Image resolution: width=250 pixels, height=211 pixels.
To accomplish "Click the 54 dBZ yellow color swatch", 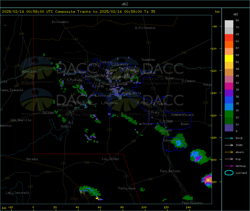I will pyautogui.click(x=229, y=59).
